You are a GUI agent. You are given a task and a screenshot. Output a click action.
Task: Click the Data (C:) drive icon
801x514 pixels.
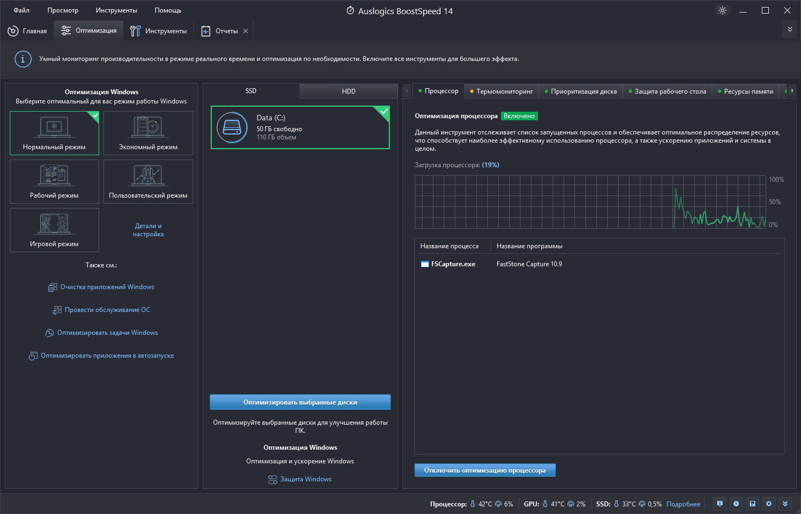click(233, 127)
